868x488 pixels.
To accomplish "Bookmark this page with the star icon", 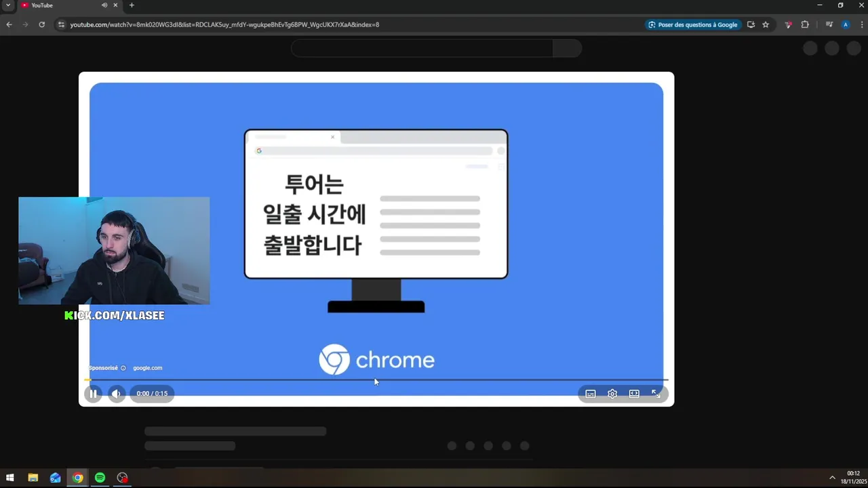I will point(766,24).
